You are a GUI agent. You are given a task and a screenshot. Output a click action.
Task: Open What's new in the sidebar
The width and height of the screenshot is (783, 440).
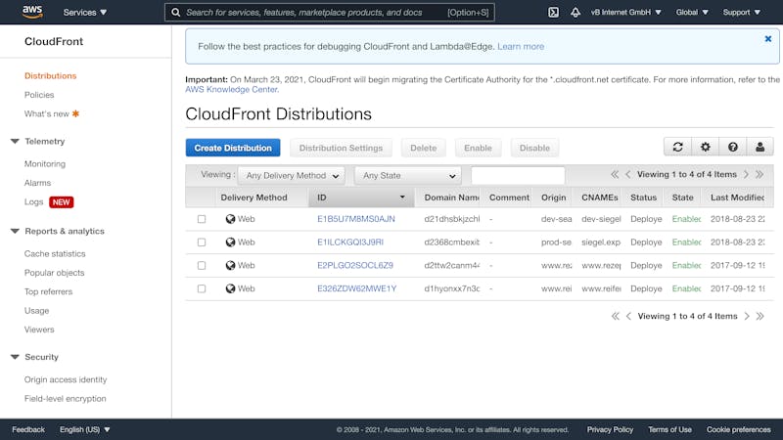click(46, 113)
